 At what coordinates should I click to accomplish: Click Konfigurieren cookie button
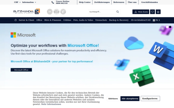coord(150,98)
